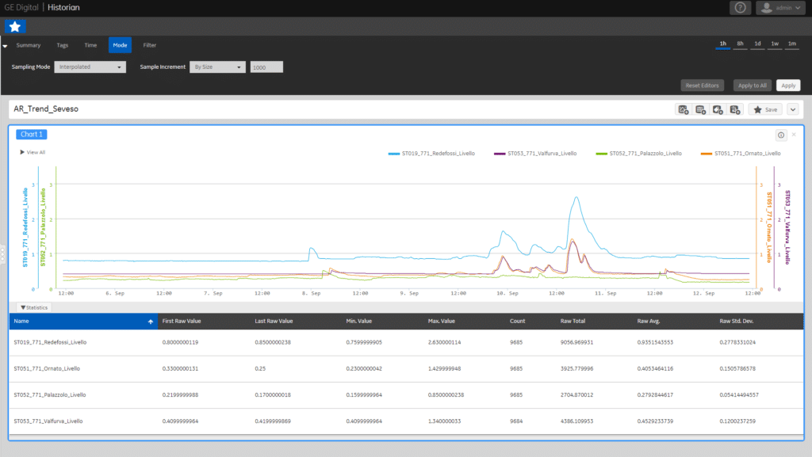Switch to the Tags tab
This screenshot has height=457, width=812.
pos(63,45)
